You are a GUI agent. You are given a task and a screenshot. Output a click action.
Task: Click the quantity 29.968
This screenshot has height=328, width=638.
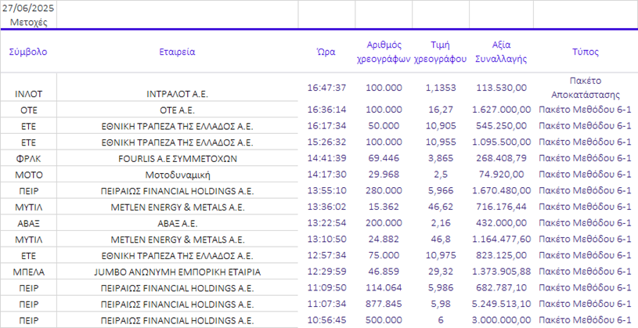[384, 175]
